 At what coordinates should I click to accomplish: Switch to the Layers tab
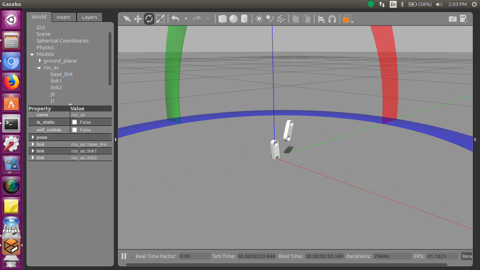(x=90, y=17)
